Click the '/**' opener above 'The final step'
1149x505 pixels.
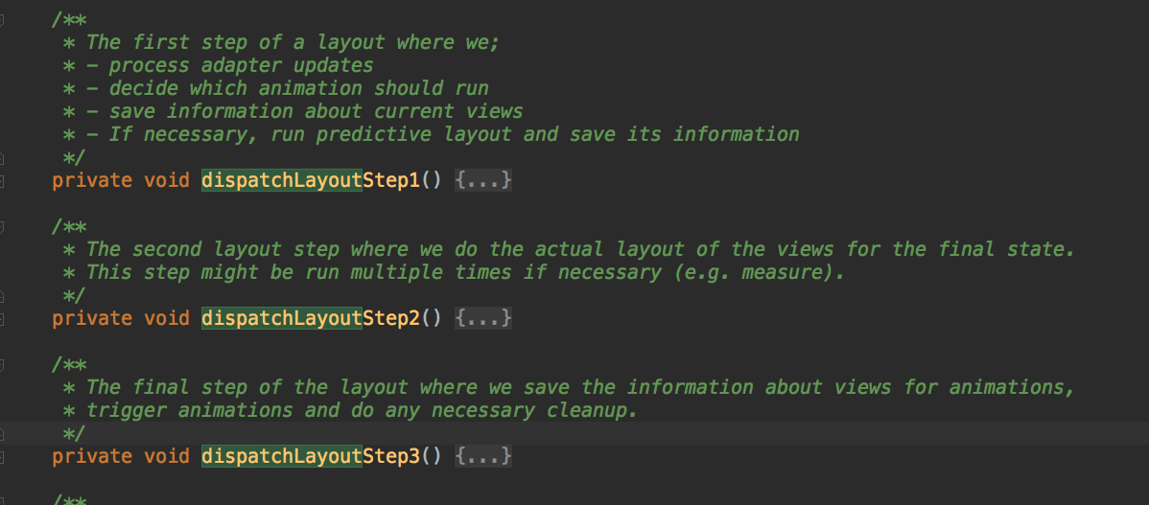click(x=69, y=364)
